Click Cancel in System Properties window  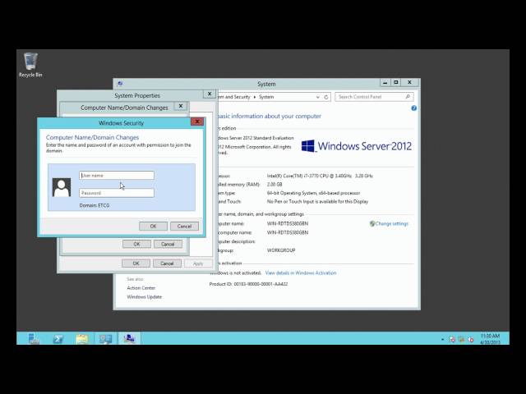pos(167,263)
